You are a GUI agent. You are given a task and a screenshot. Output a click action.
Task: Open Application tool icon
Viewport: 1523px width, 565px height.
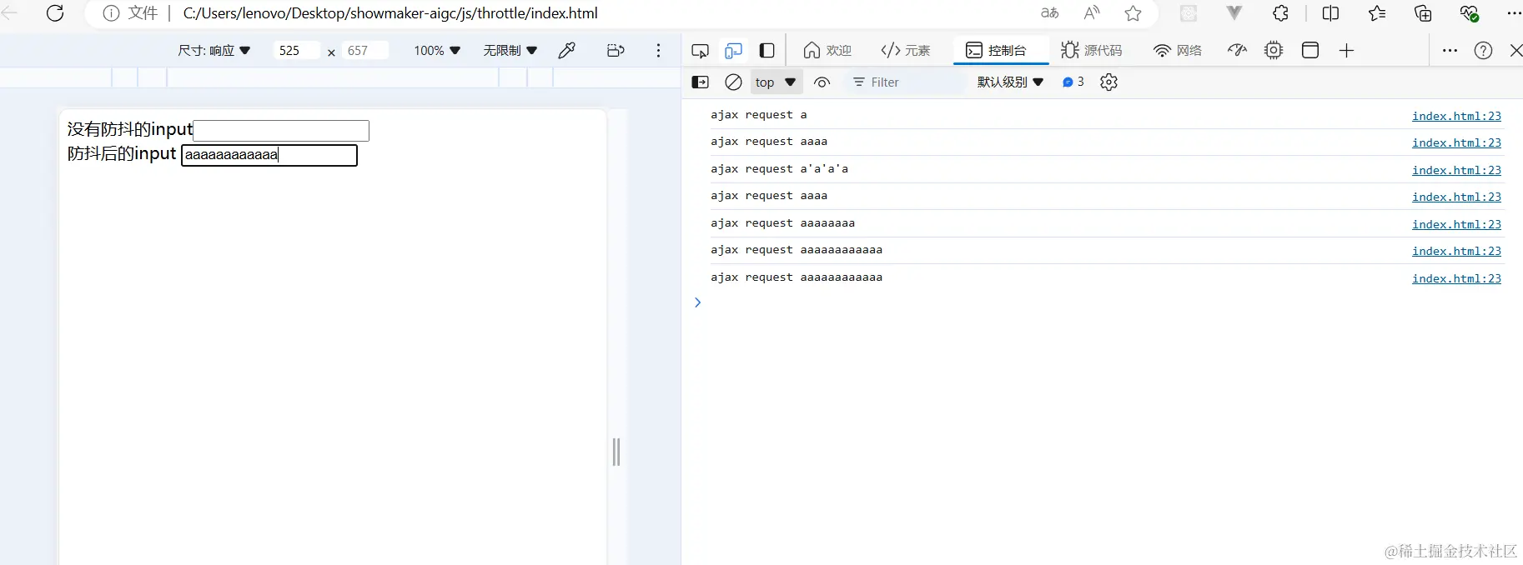click(x=1310, y=51)
